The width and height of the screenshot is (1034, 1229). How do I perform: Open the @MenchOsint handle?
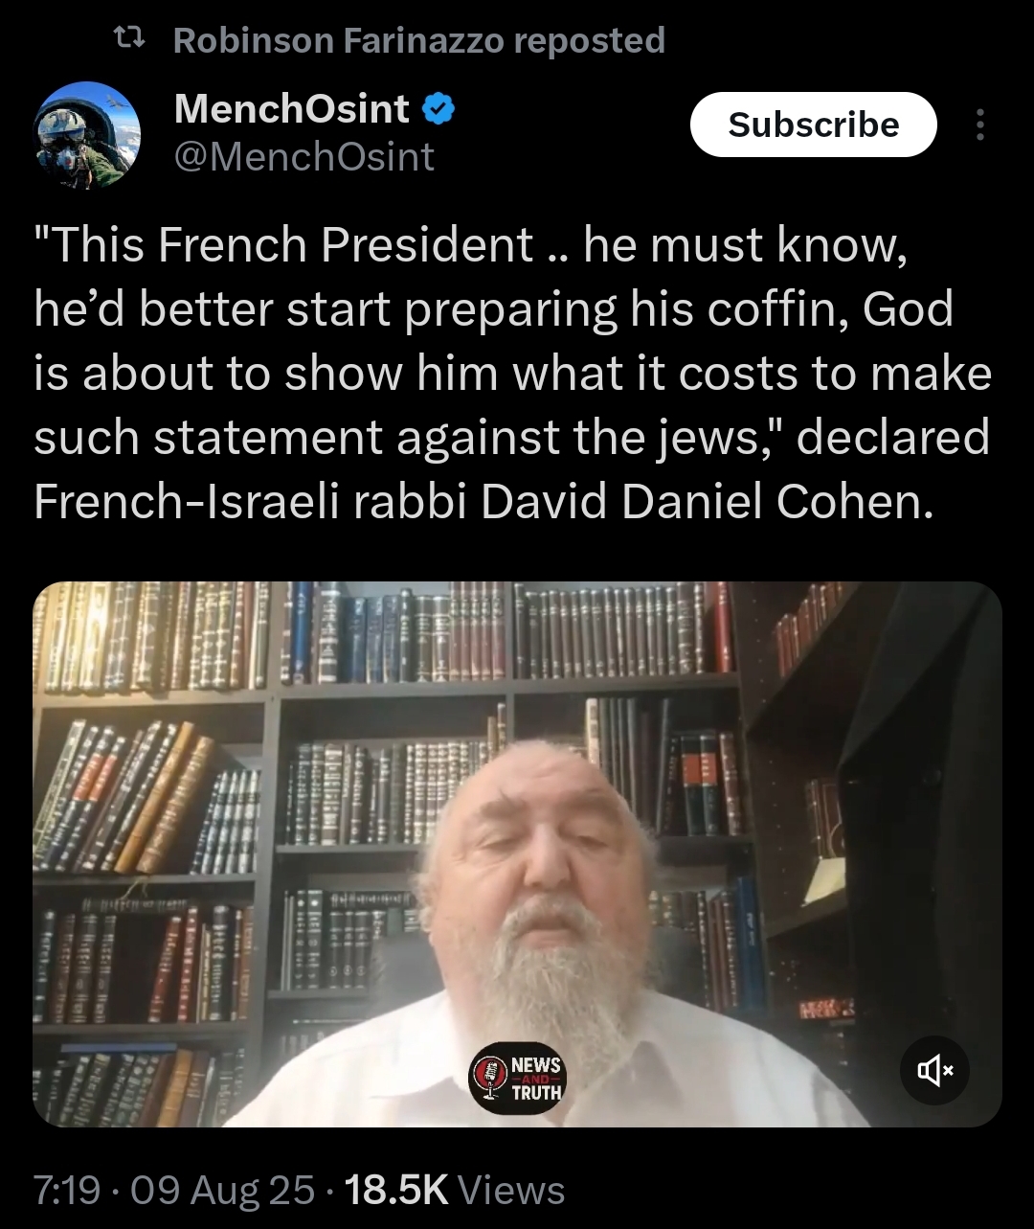pyautogui.click(x=304, y=157)
